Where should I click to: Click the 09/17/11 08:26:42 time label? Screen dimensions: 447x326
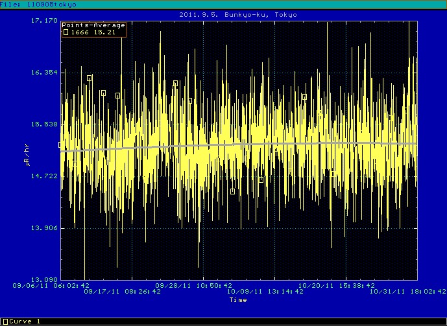click(x=122, y=292)
